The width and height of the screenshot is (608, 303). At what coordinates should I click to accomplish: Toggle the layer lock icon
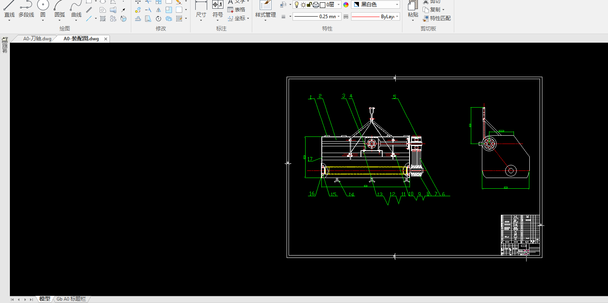coord(310,5)
